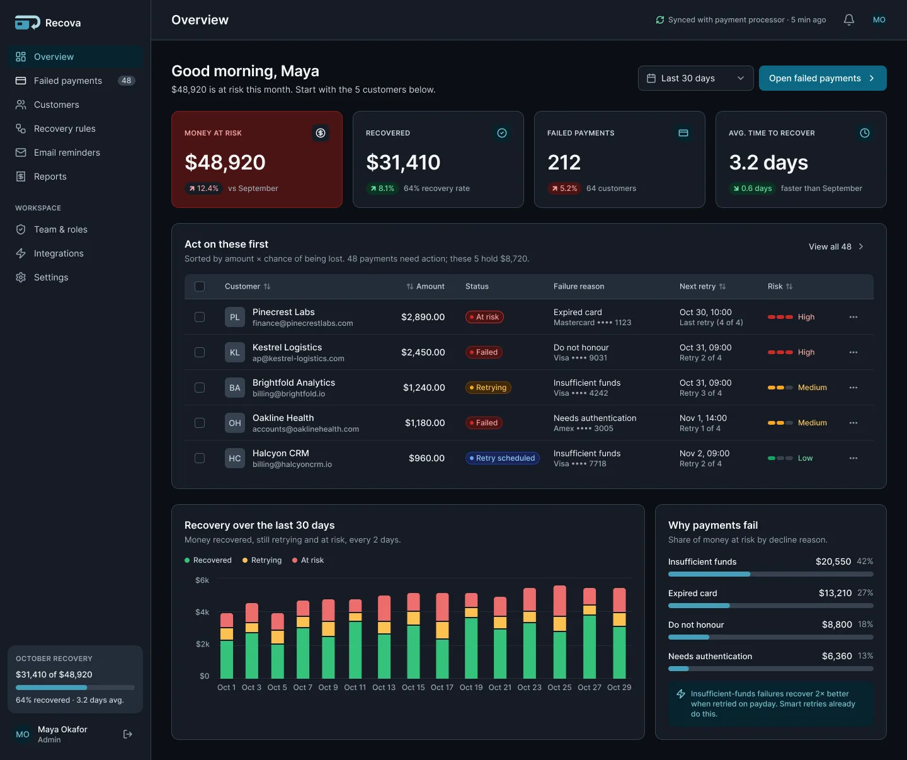Image resolution: width=907 pixels, height=760 pixels.
Task: Sort table by Amount column
Action: click(425, 287)
